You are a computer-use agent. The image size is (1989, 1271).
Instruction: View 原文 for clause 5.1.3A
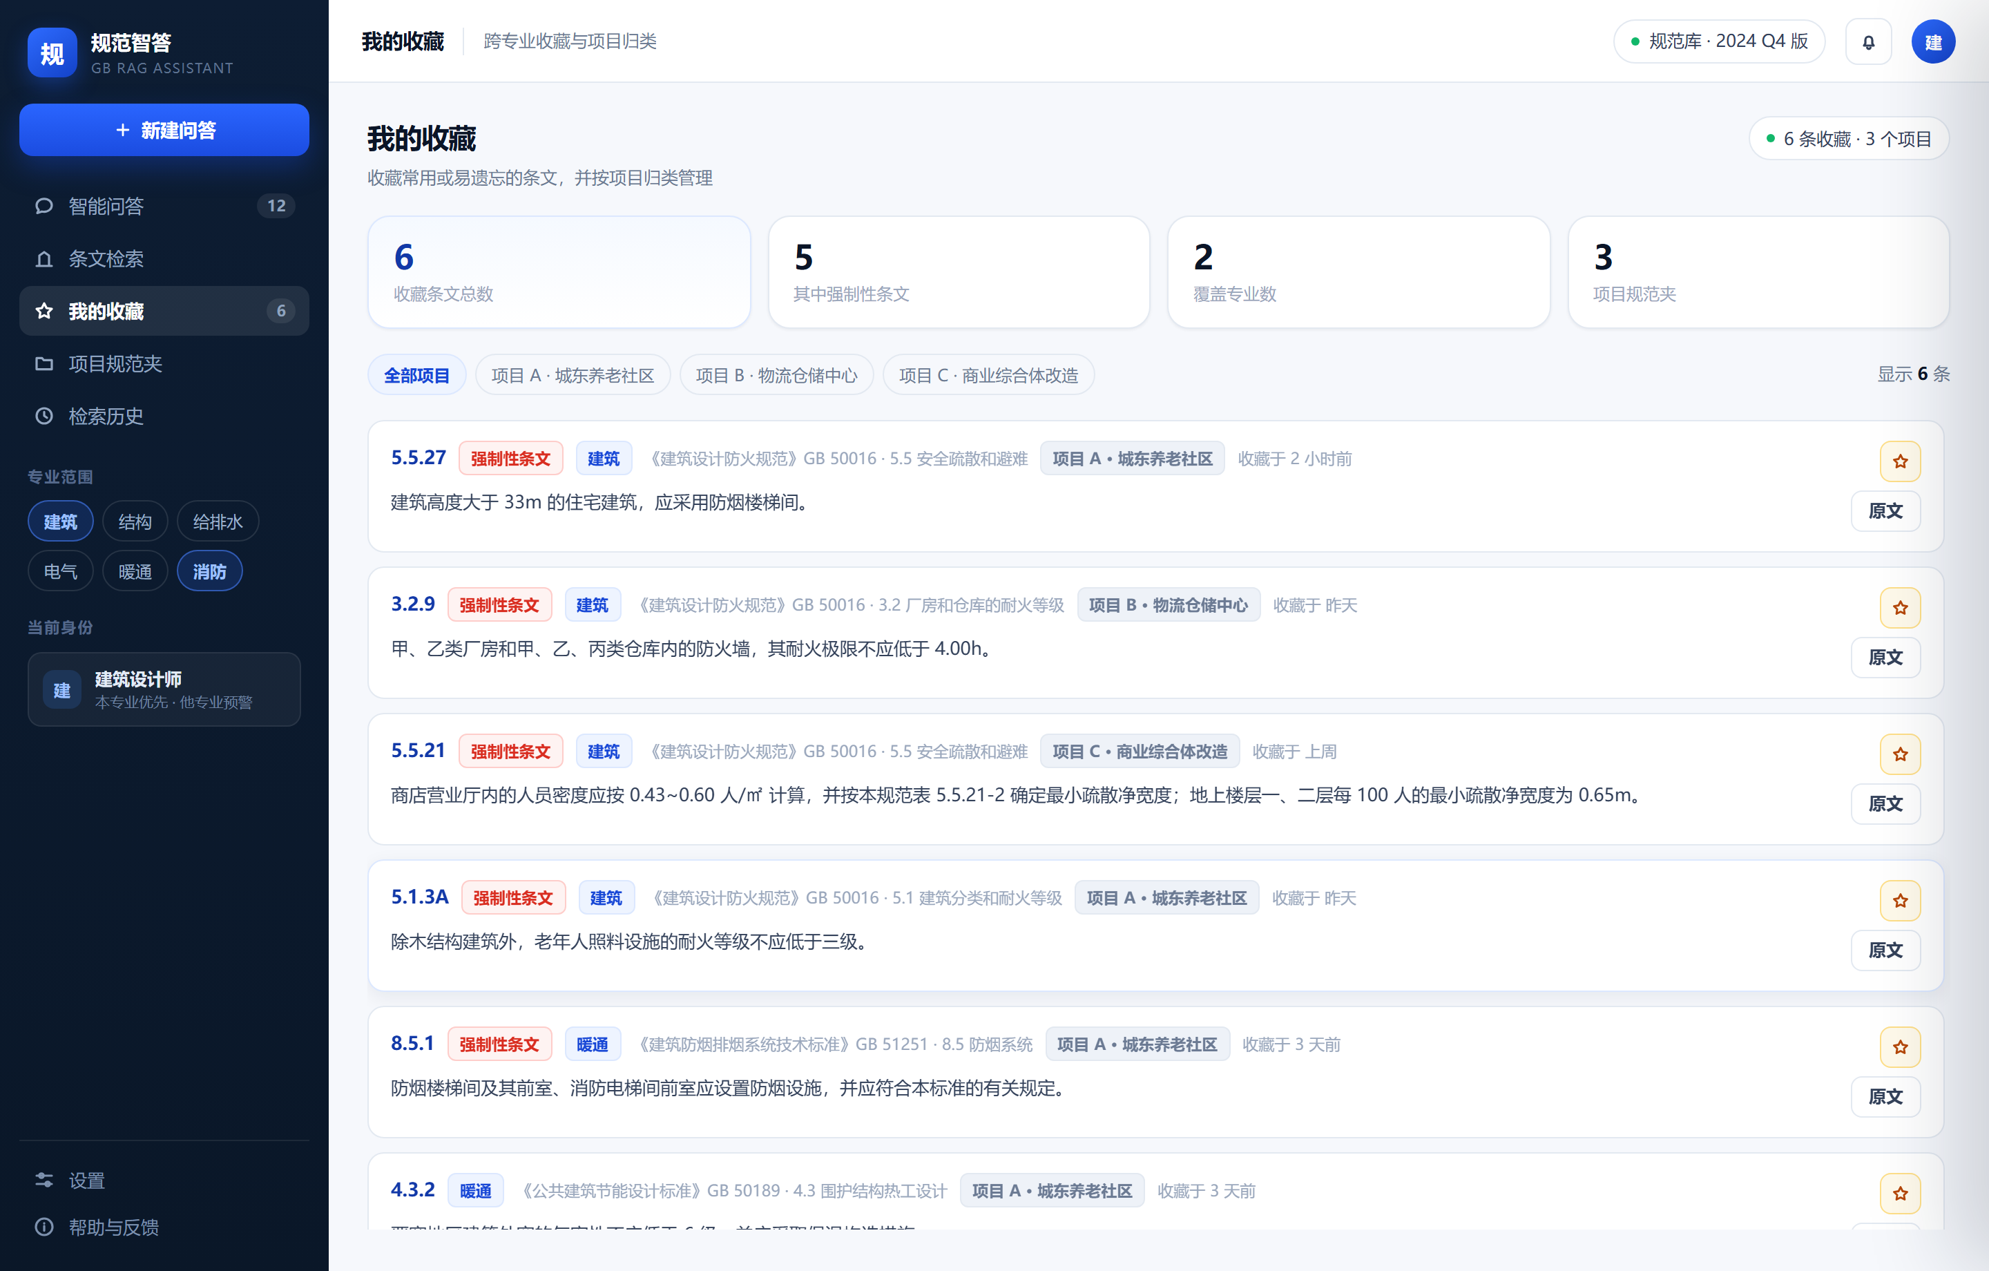click(x=1885, y=950)
